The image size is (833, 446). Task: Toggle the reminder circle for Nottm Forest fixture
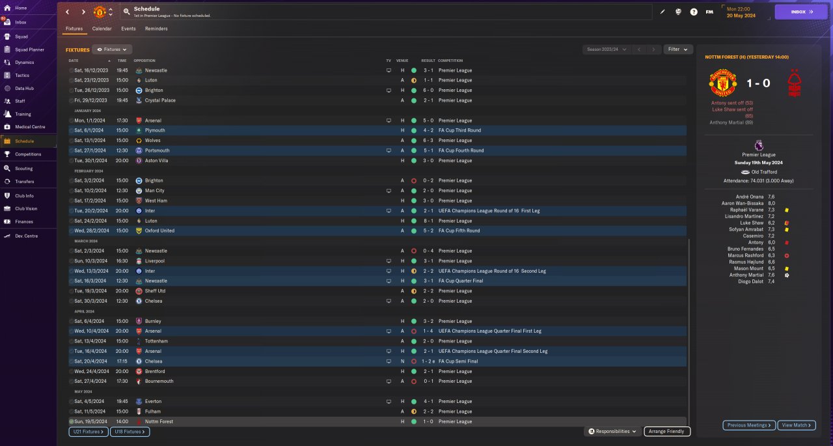72,421
